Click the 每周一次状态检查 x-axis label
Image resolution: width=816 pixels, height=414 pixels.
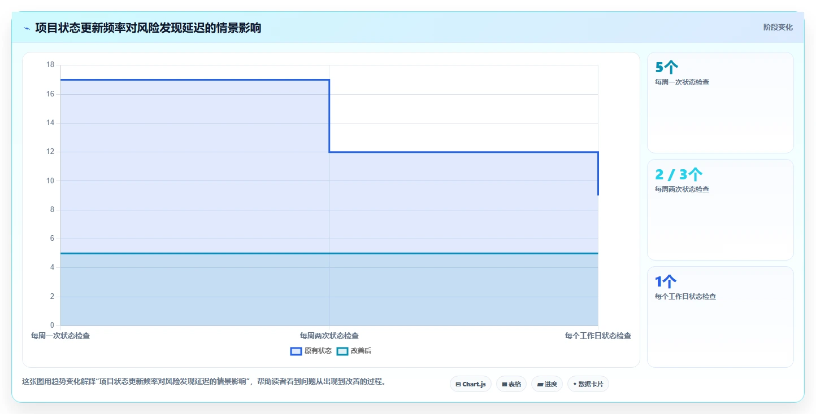[x=60, y=336]
